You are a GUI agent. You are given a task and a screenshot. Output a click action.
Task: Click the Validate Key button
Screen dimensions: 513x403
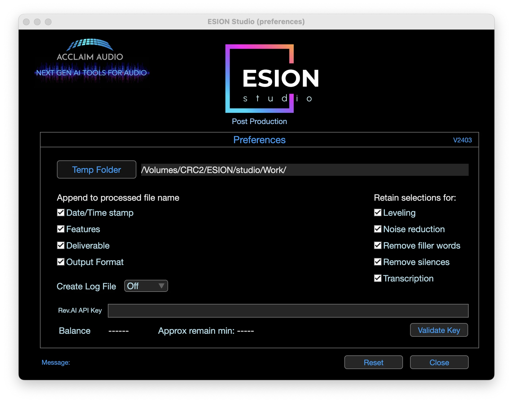(439, 330)
